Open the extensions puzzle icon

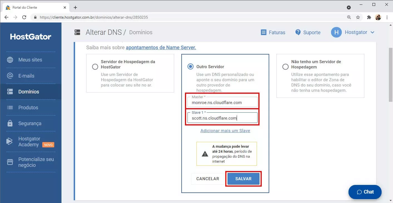[369, 17]
